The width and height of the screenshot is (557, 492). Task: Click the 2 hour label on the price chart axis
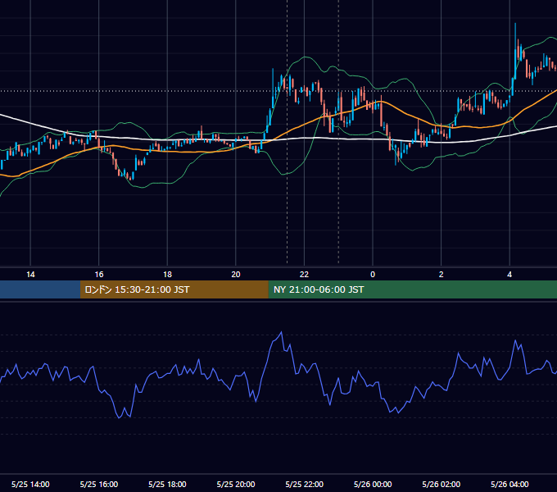pos(442,275)
